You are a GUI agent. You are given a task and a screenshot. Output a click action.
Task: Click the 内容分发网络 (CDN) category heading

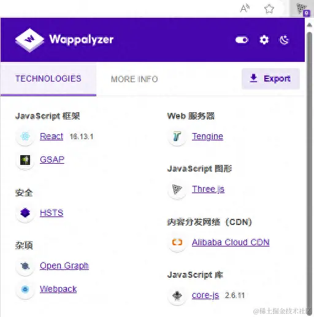tap(210, 222)
